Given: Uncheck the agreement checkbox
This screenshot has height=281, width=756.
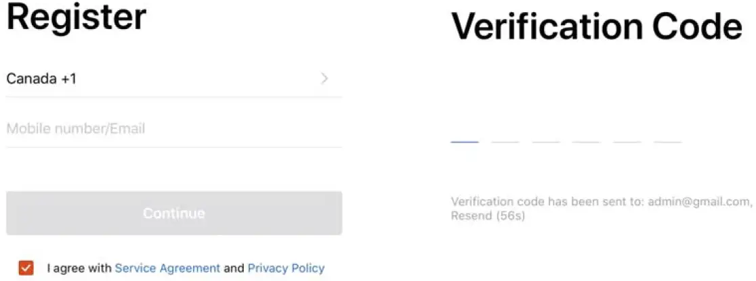Looking at the screenshot, I should 26,267.
